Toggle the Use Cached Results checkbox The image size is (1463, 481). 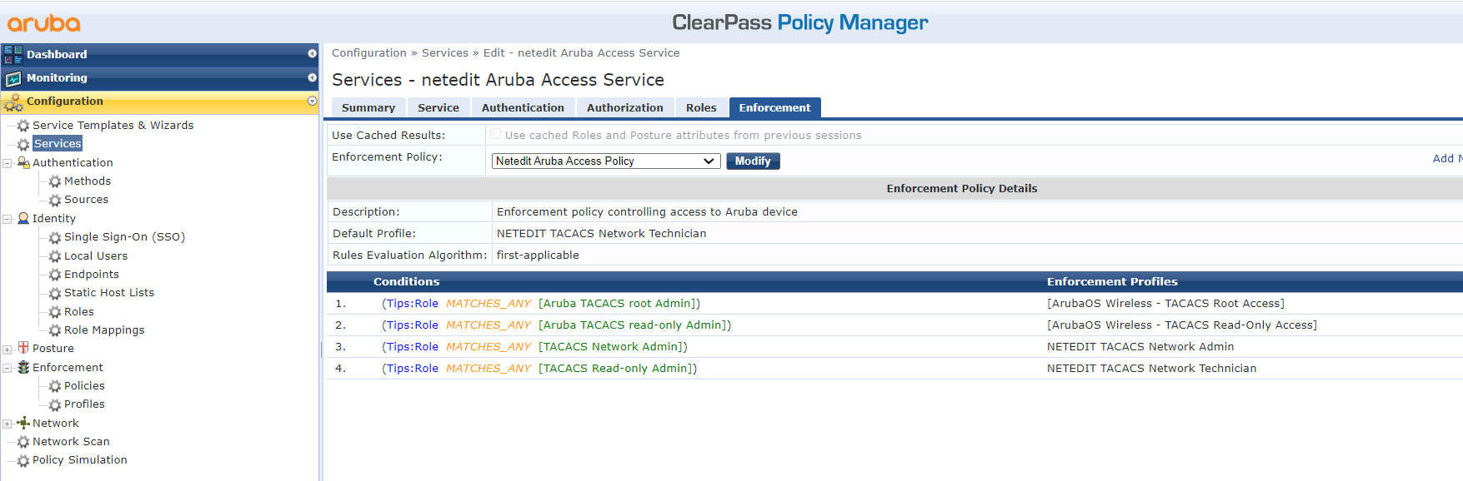(496, 134)
